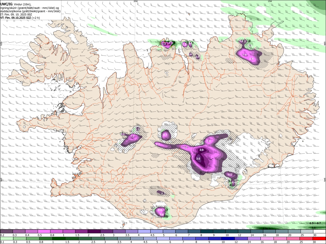326x244 pixels.
Task: Click the "3.0" value next to 3.3 on north coast
Action: (171, 43)
